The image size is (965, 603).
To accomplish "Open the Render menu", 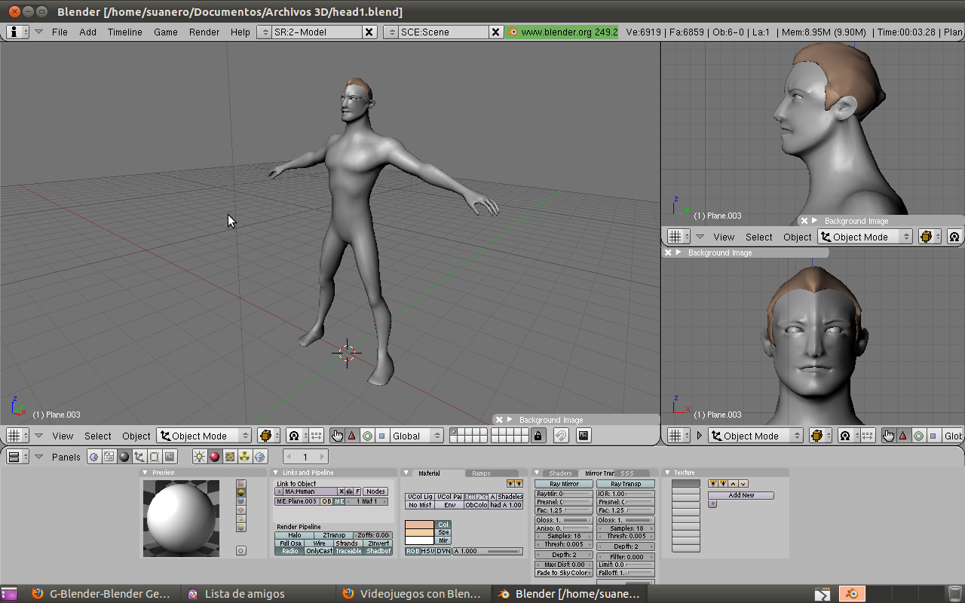I will pos(204,32).
